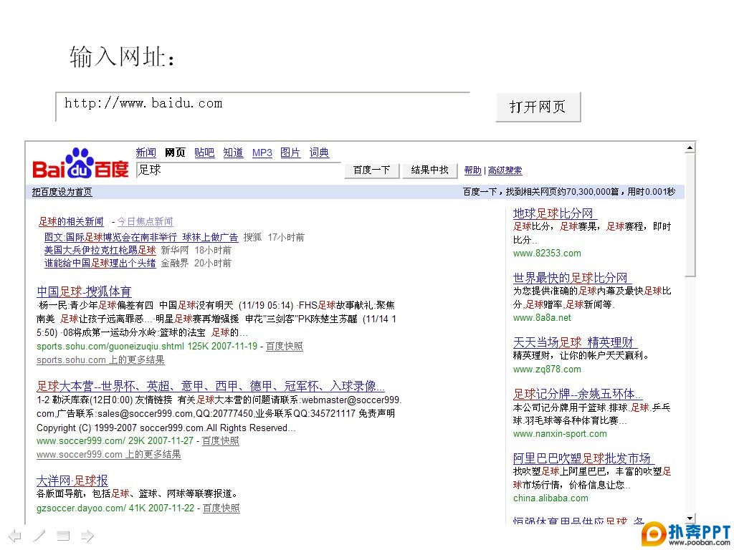The height and width of the screenshot is (550, 734).
Task: Click the www.82353.com URL text
Action: (x=547, y=254)
